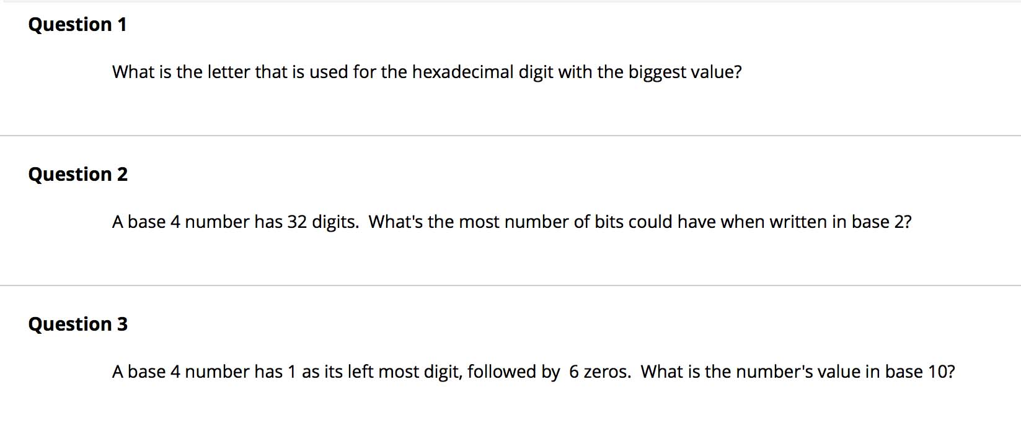Click the Question 2 heading
The height and width of the screenshot is (431, 1021).
[78, 175]
